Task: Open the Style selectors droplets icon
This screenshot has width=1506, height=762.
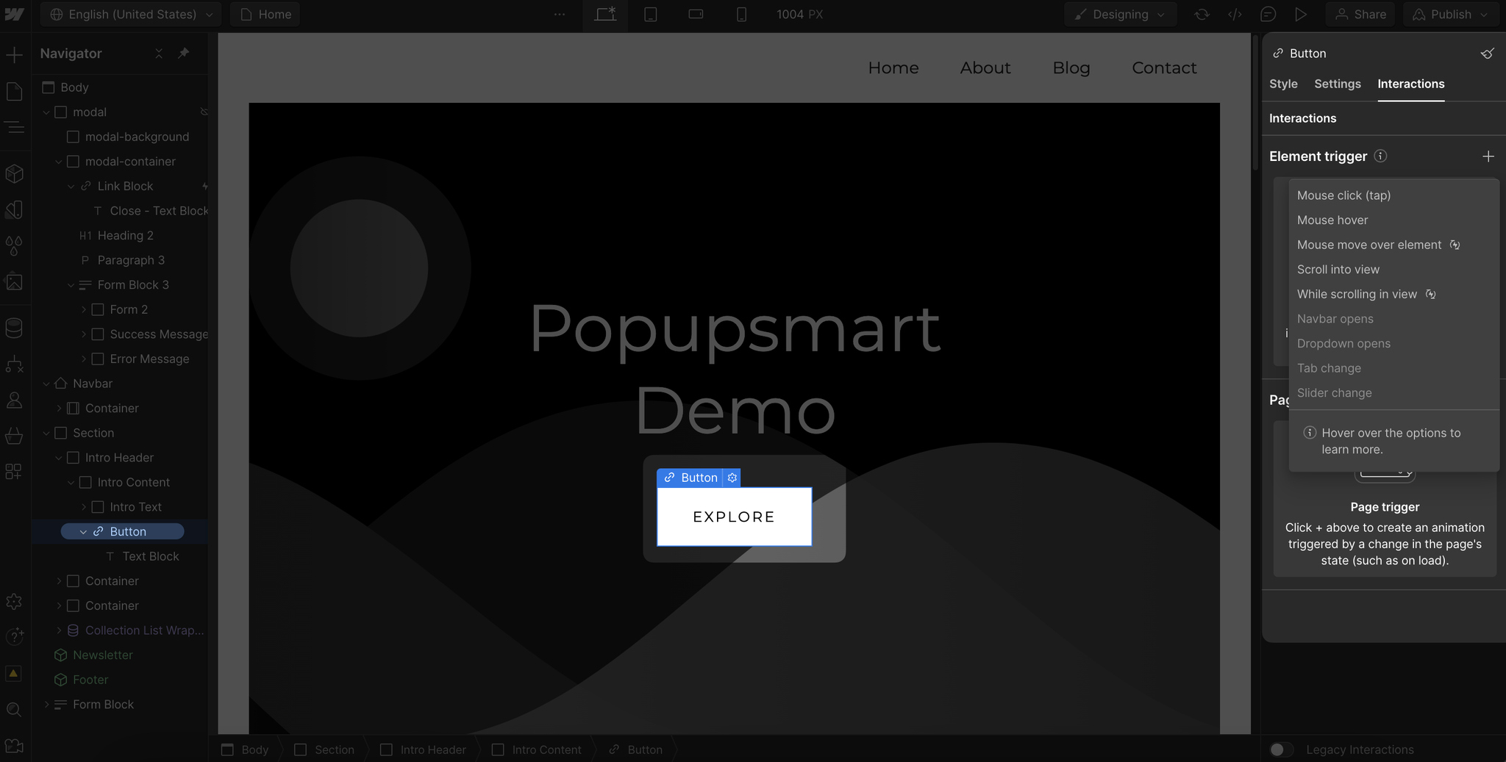Action: pyautogui.click(x=14, y=245)
